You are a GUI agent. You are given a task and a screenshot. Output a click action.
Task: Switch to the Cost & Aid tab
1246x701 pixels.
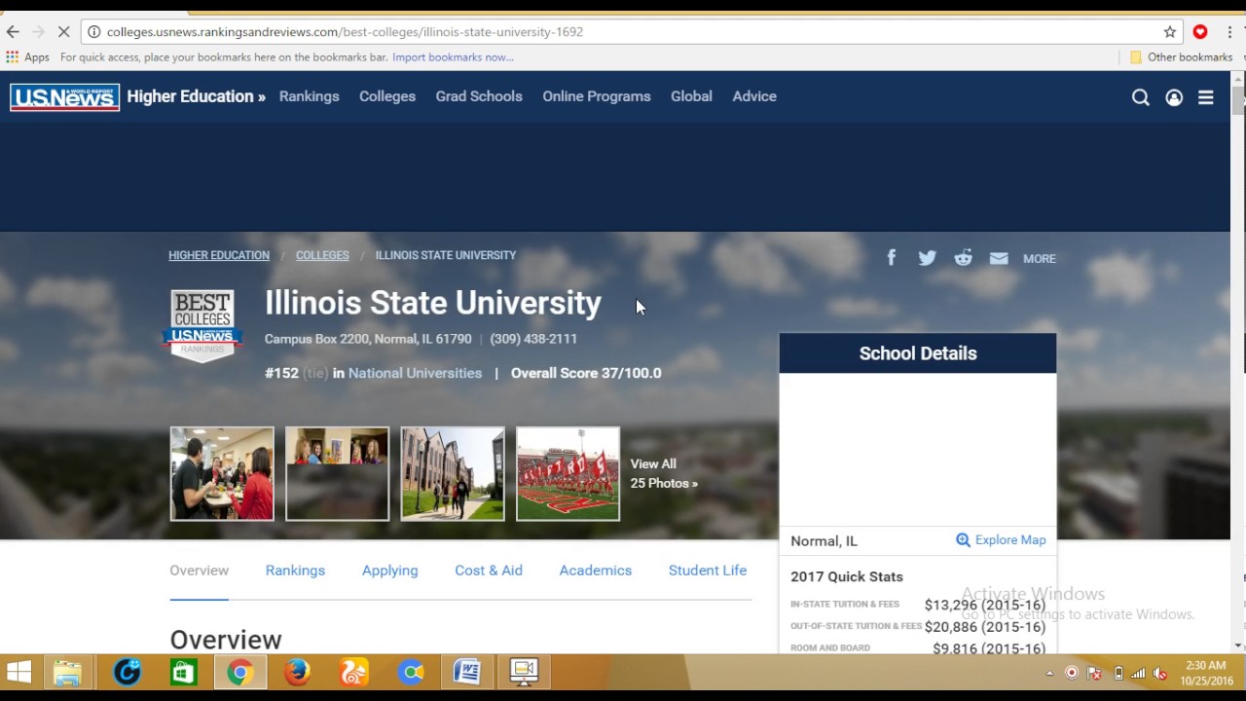tap(489, 571)
